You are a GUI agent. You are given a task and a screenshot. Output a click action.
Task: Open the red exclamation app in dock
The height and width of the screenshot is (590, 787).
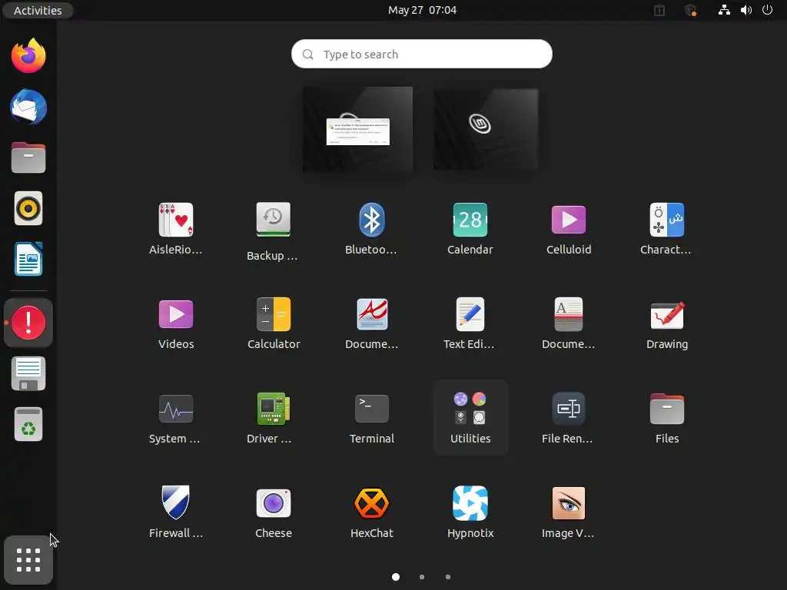point(28,323)
